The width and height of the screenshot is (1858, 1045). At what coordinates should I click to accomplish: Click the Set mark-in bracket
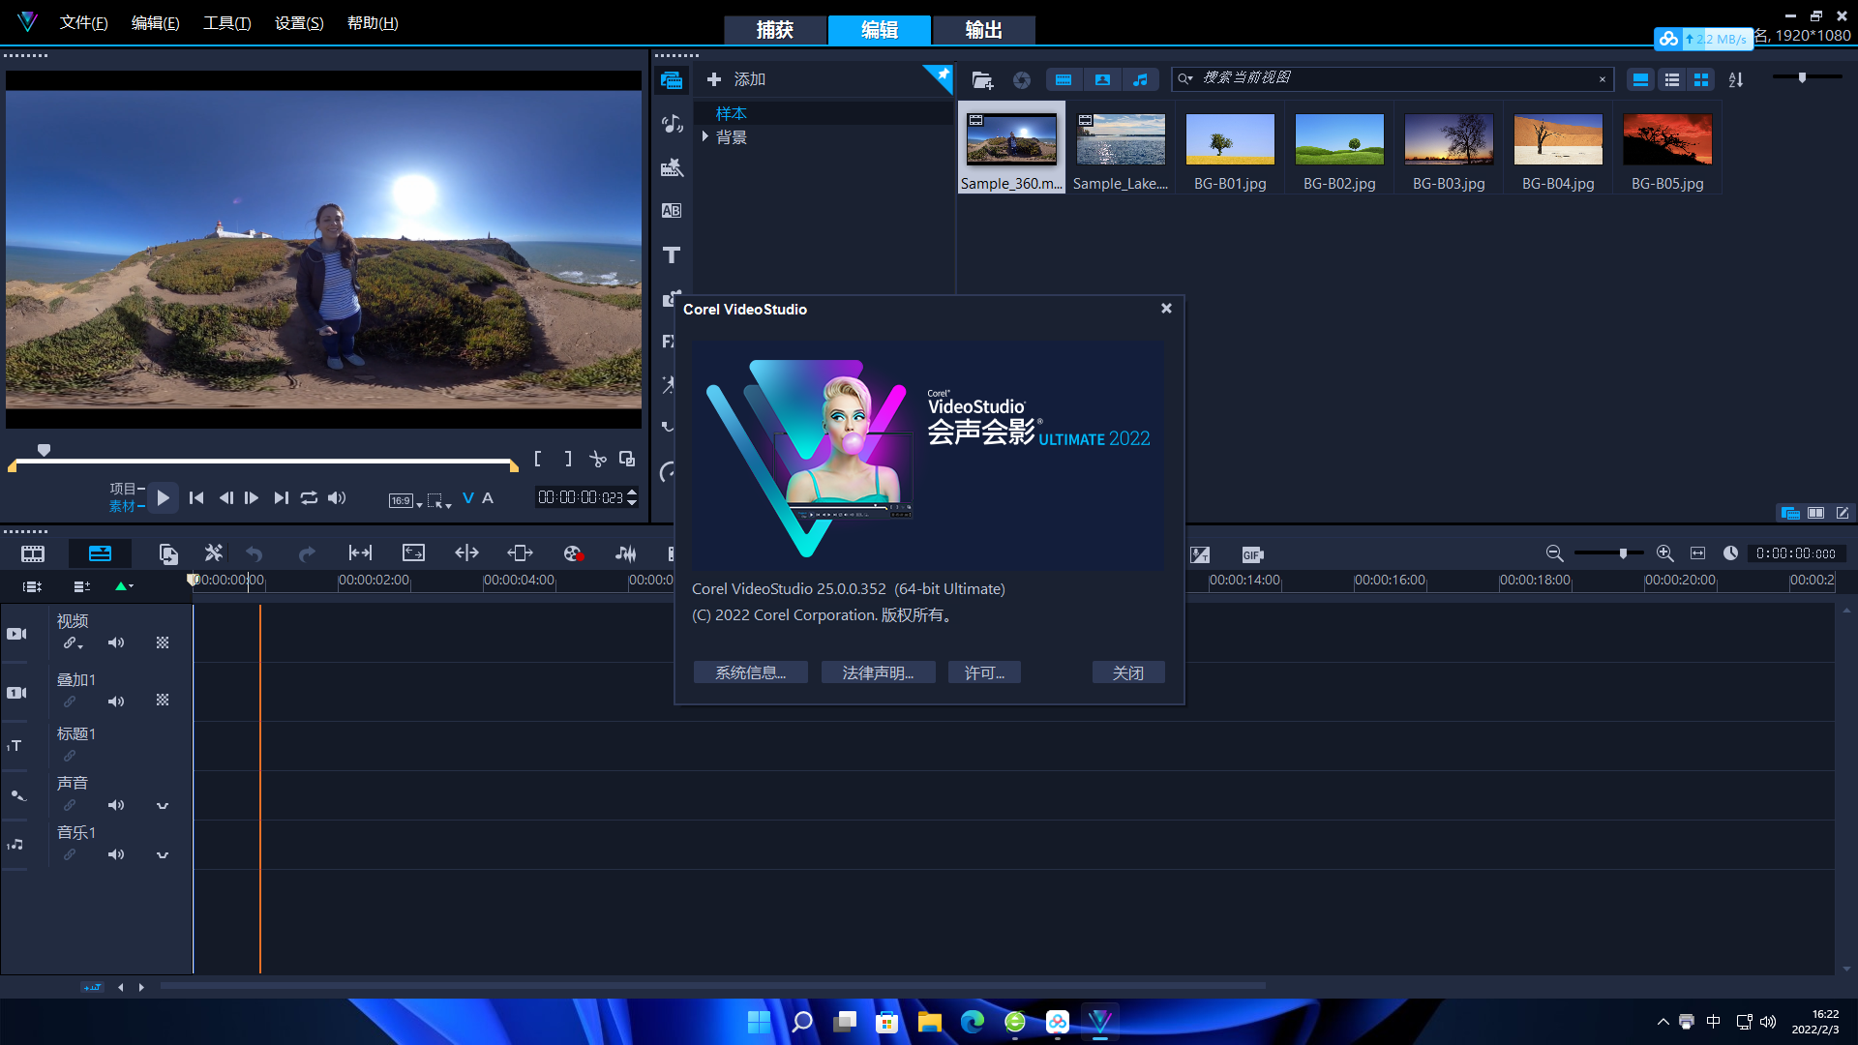(x=538, y=459)
